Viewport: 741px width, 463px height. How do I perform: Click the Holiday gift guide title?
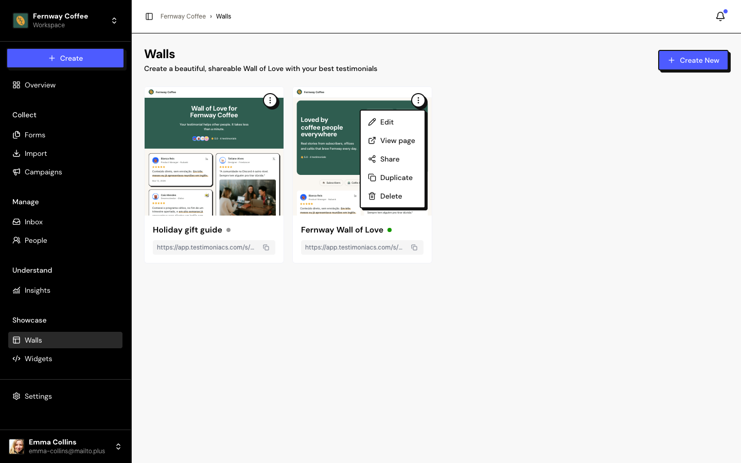(187, 230)
